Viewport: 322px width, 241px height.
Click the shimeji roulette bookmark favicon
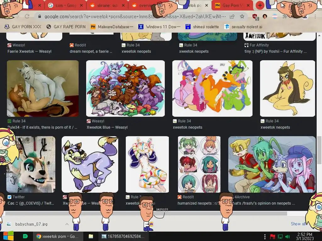pos(188,27)
